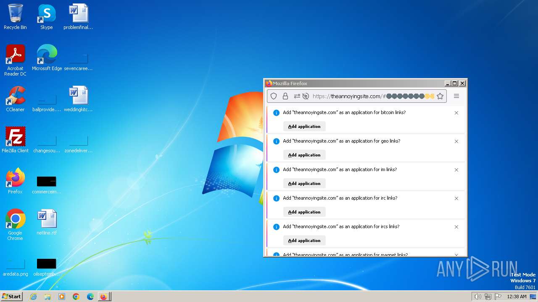Image resolution: width=538 pixels, height=302 pixels.
Task: Open the site security padlock info
Action: (x=285, y=96)
